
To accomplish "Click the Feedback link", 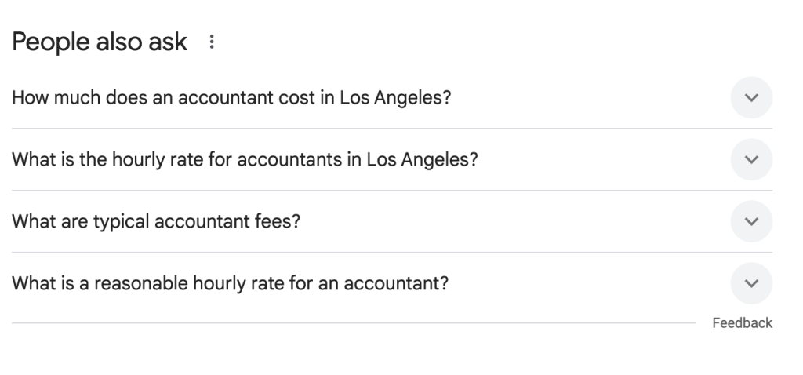I will pyautogui.click(x=742, y=322).
